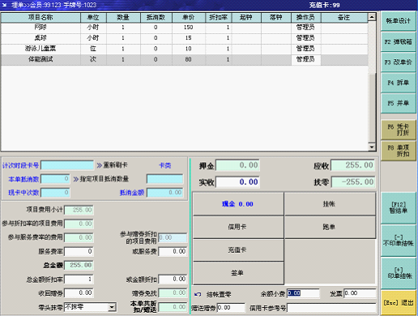The height and width of the screenshot is (316, 418).
Task: Click F3 改单价 button
Action: pos(398,62)
